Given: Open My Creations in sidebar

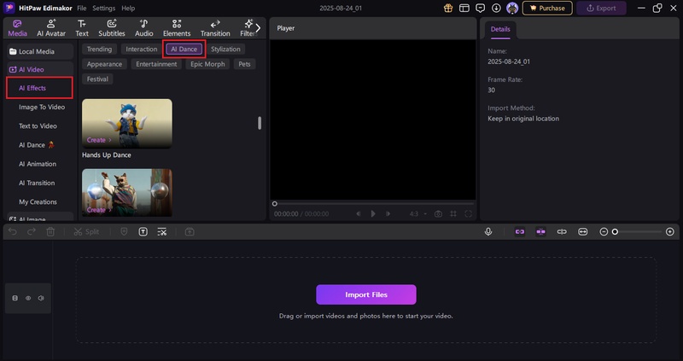Looking at the screenshot, I should click(x=38, y=202).
